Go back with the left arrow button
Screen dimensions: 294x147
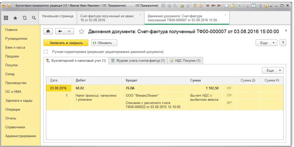click(x=60, y=31)
